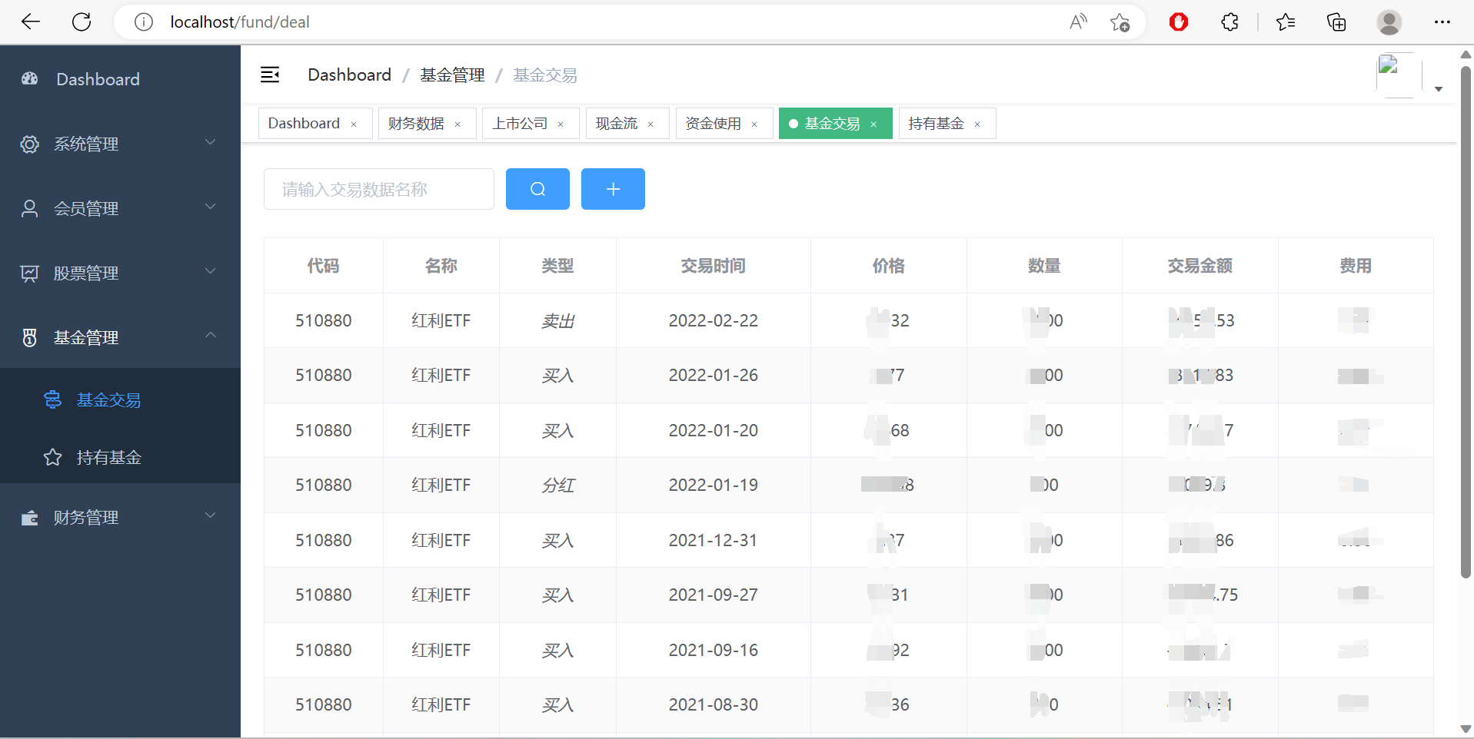Click the 交易时间 column header
The image size is (1474, 739).
pos(713,266)
